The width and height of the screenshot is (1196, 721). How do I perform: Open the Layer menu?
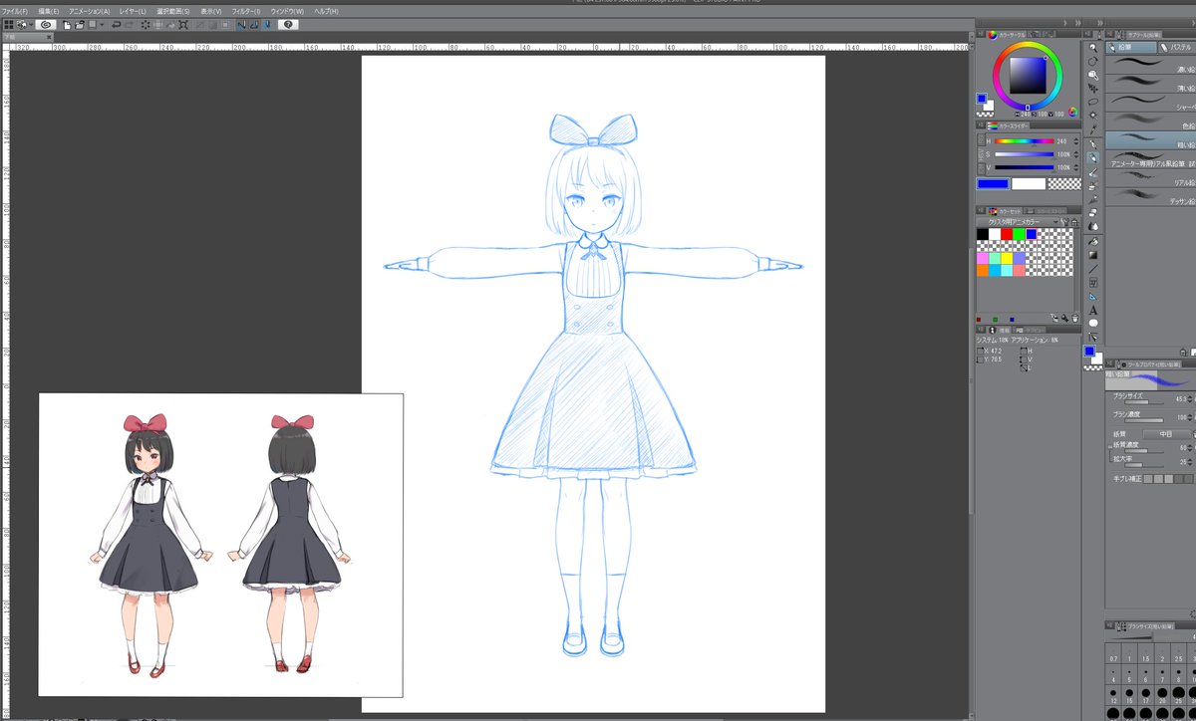(133, 12)
